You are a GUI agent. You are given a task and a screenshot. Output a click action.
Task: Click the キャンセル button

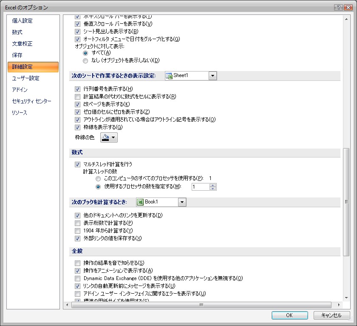[x=331, y=315]
